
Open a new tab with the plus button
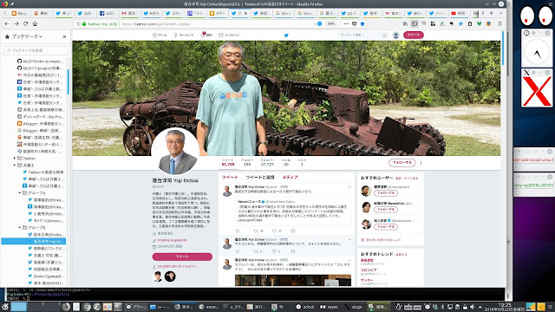(x=492, y=13)
